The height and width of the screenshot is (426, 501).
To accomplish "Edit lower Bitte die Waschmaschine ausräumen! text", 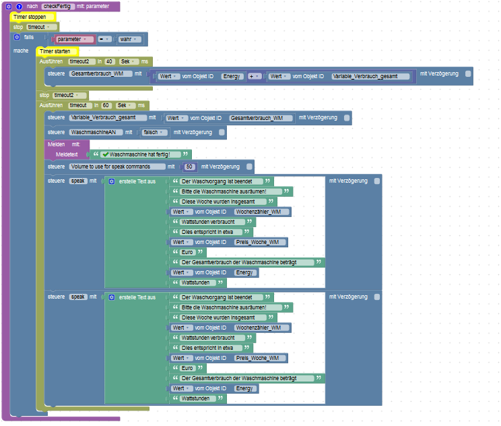I will click(x=231, y=307).
